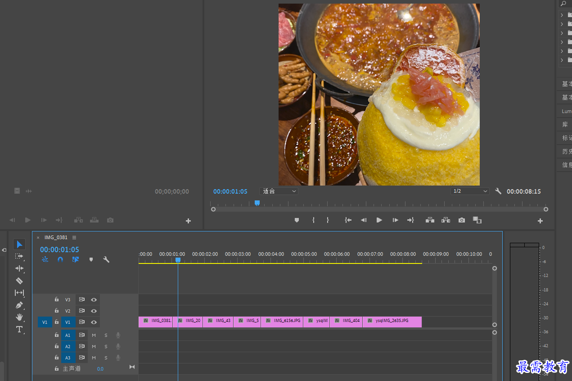Toggle V2 track lock

coord(57,311)
